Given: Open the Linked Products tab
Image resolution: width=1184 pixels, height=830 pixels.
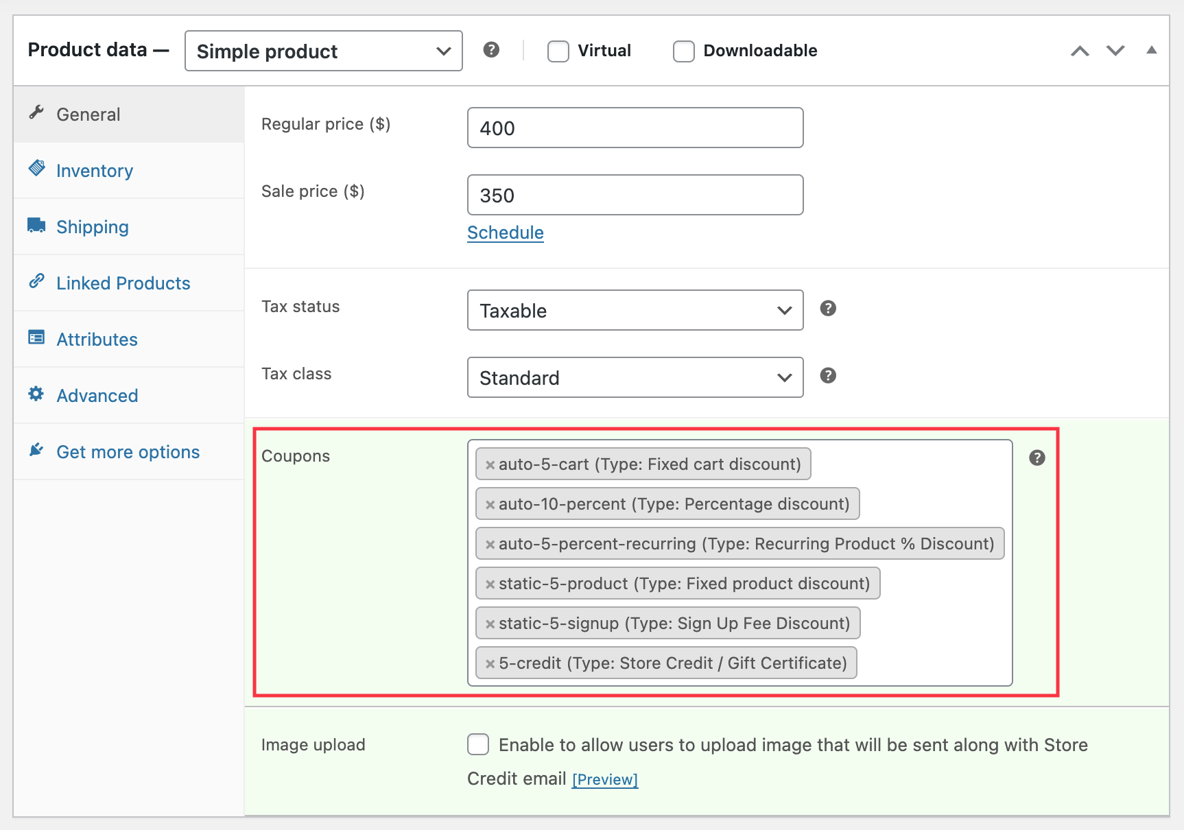Looking at the screenshot, I should click(123, 283).
